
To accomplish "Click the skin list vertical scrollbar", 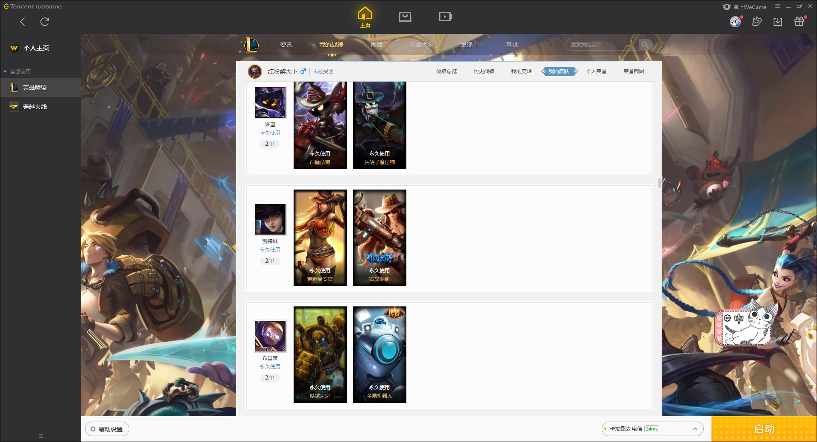I will coord(659,183).
